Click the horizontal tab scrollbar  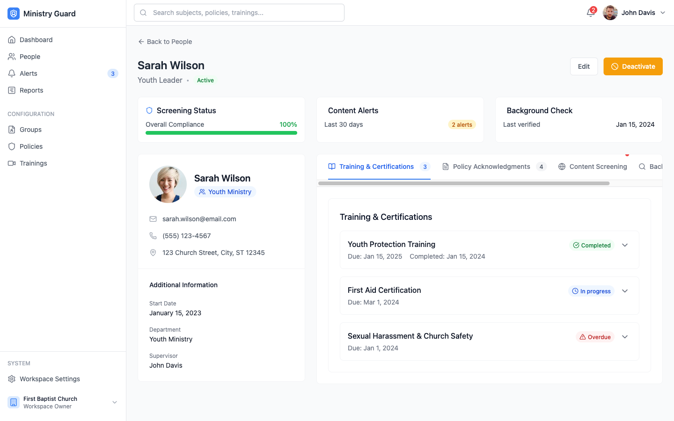click(x=463, y=183)
